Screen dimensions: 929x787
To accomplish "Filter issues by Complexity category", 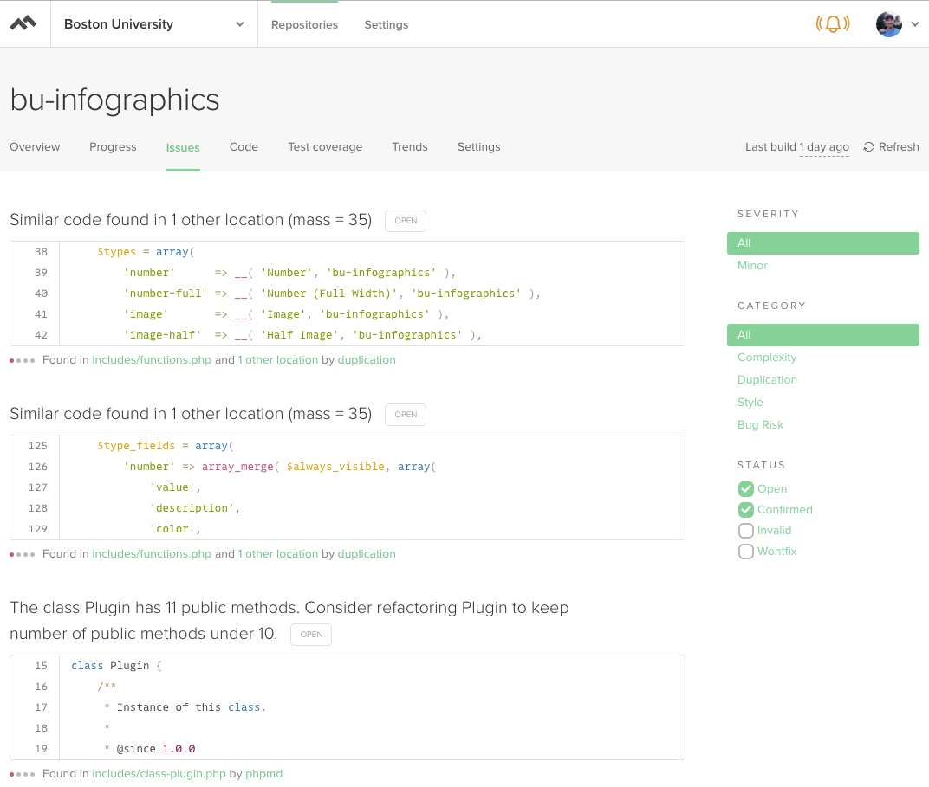I will [767, 358].
